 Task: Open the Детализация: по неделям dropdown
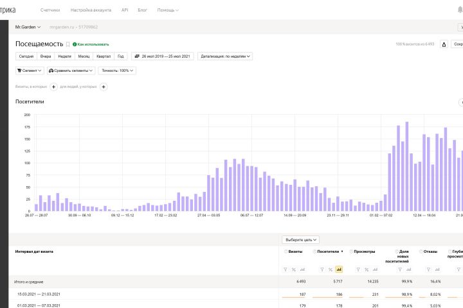coord(224,56)
